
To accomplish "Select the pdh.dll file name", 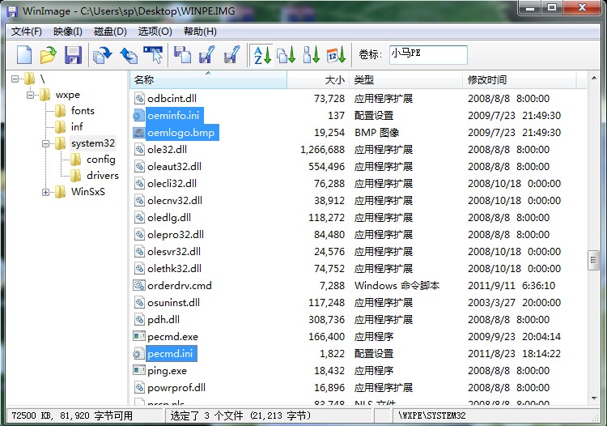I will pyautogui.click(x=163, y=319).
